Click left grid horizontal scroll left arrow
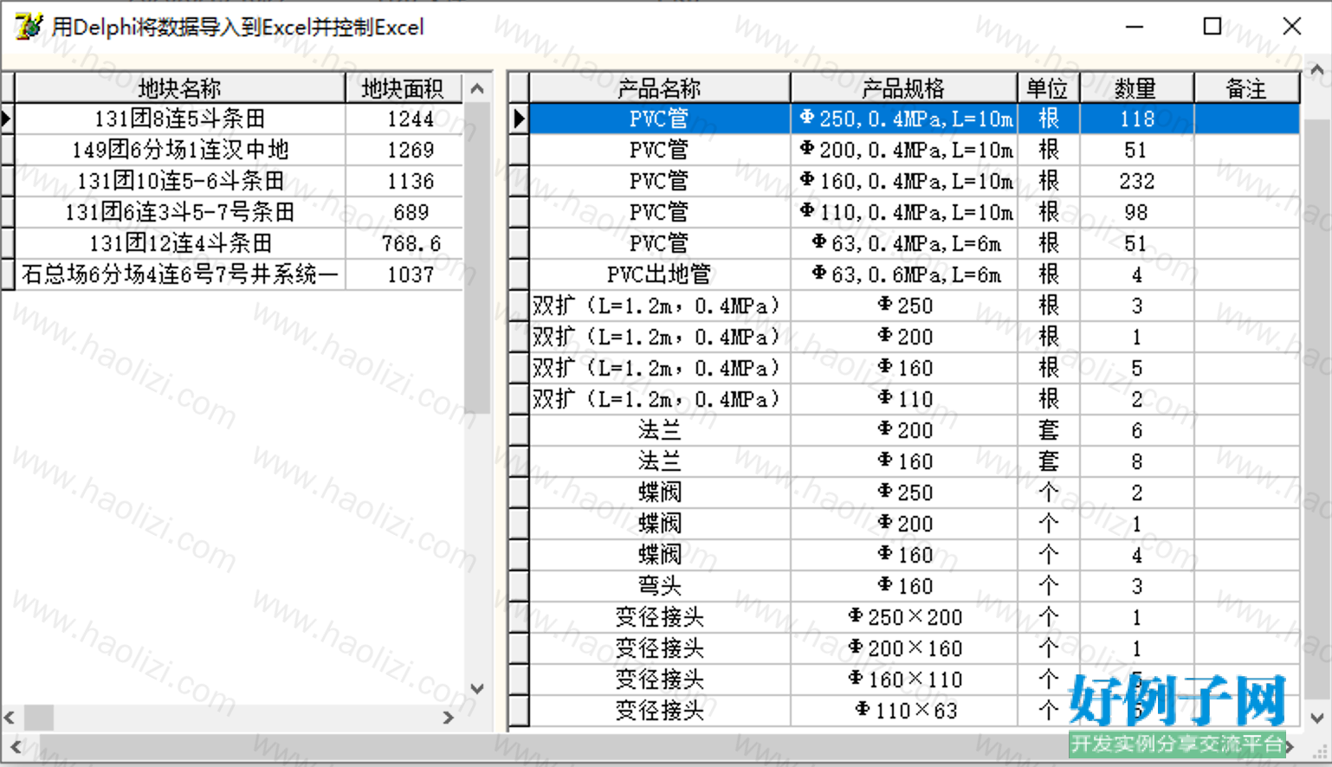1332x767 pixels. [10, 718]
